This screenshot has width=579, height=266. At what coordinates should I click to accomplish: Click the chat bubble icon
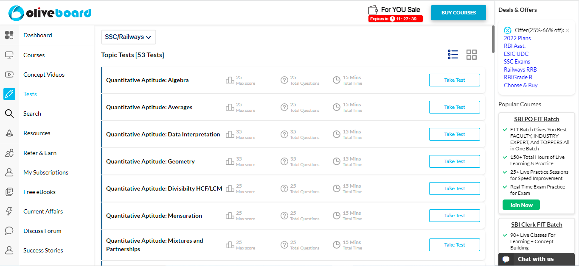pyautogui.click(x=506, y=259)
